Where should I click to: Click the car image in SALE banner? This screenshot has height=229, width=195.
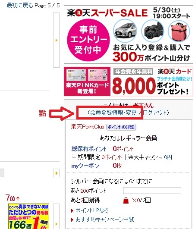coord(125,31)
